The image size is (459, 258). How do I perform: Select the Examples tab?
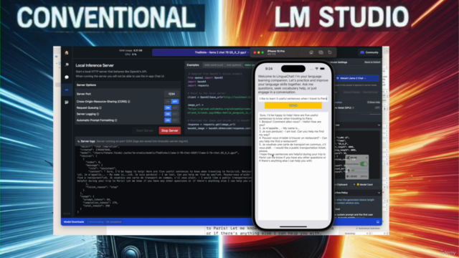pos(193,65)
